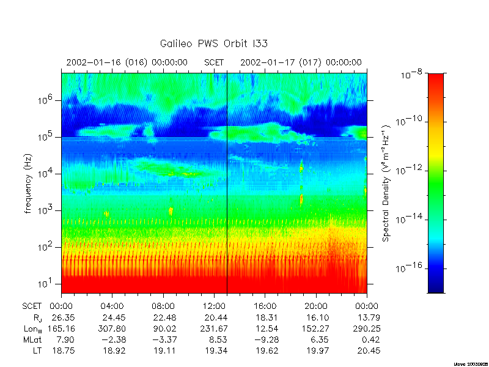Screen dimensions: 489x367
Task: Click the longitude value 90.02
Action: pyautogui.click(x=164, y=328)
